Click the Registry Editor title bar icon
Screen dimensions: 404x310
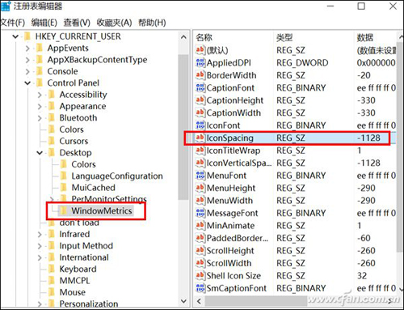pyautogui.click(x=6, y=6)
